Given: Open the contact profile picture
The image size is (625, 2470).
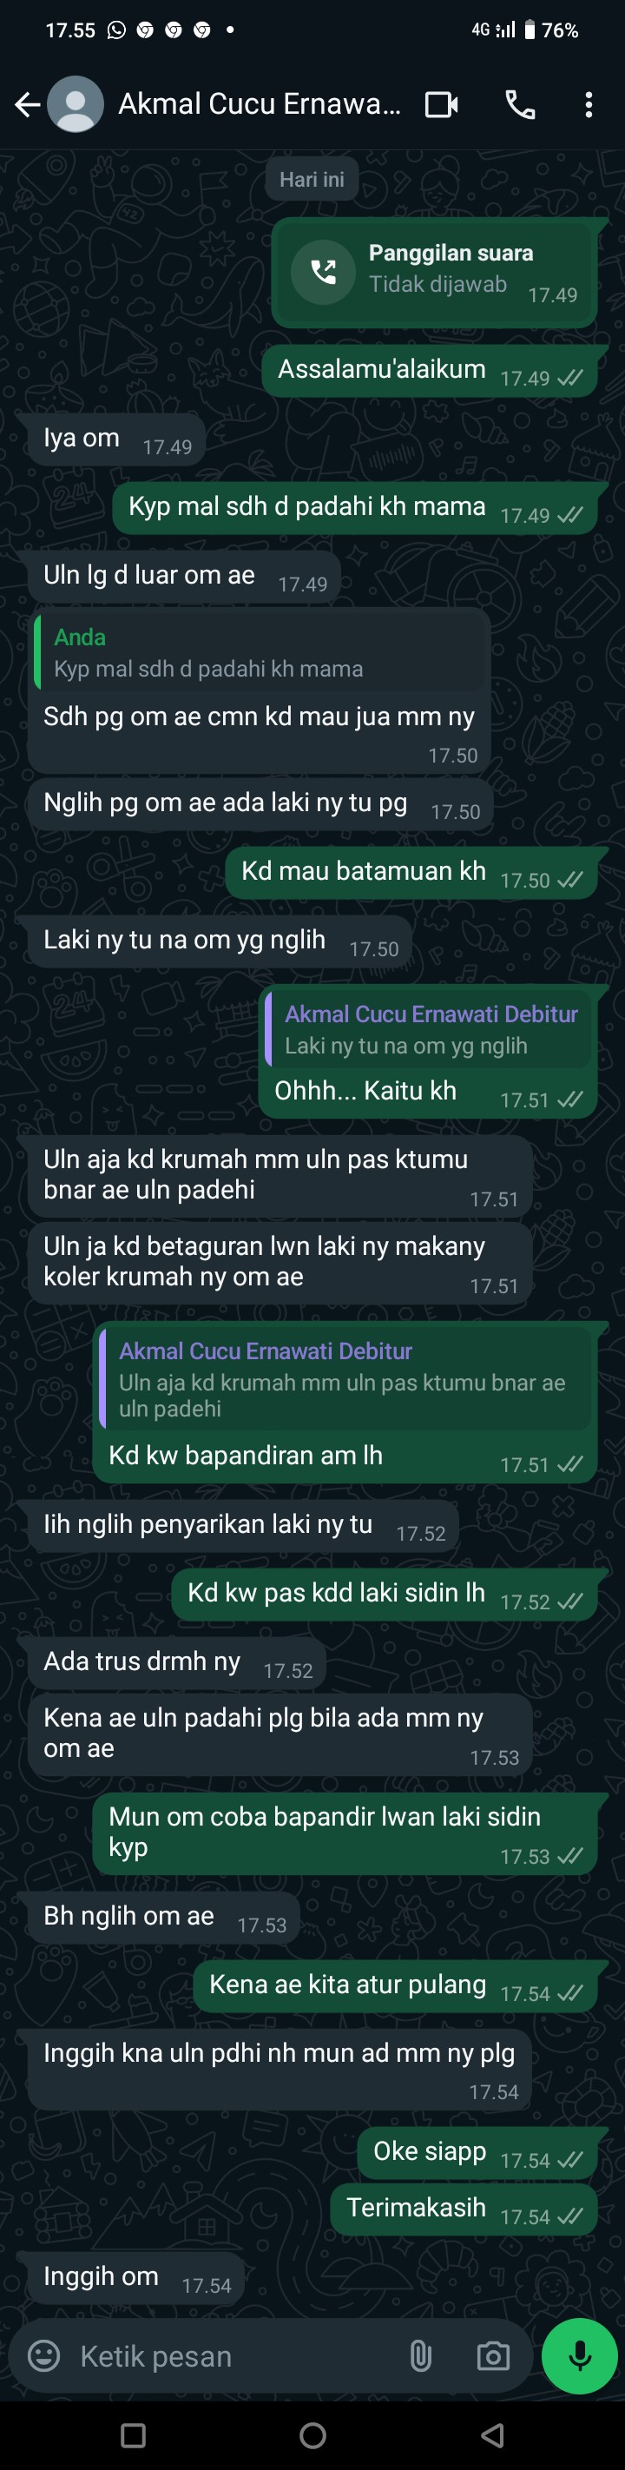Looking at the screenshot, I should (x=76, y=104).
